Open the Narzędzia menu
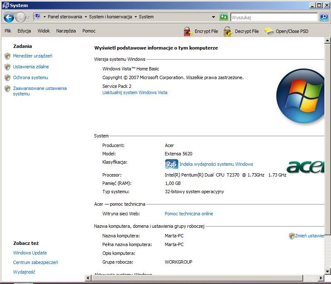The image size is (331, 284). [66, 31]
